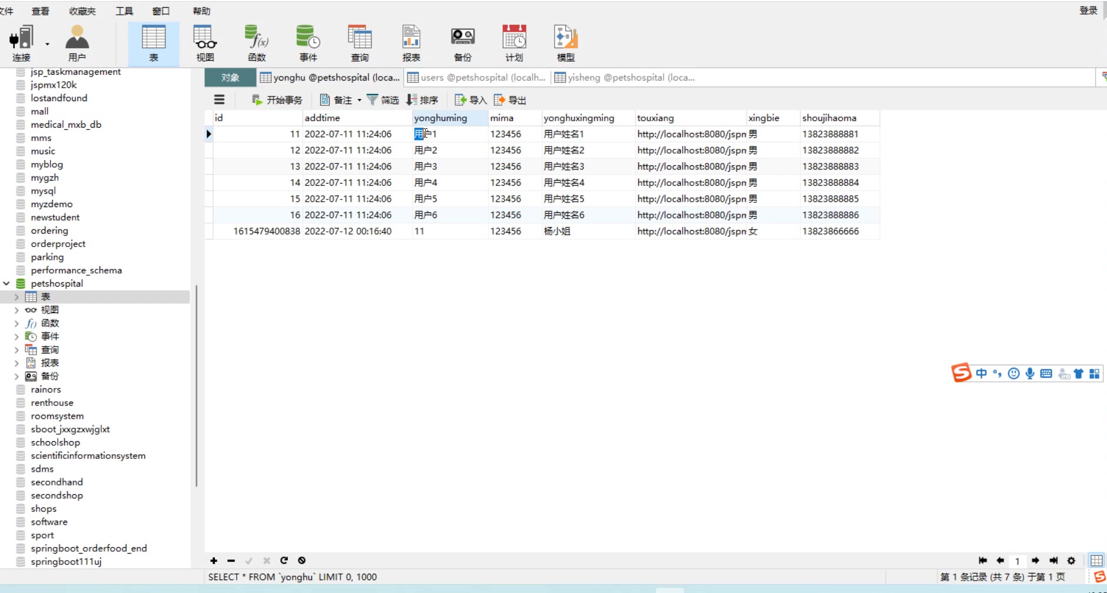Open the 窗口 menu
Image resolution: width=1107 pixels, height=593 pixels.
coord(161,11)
